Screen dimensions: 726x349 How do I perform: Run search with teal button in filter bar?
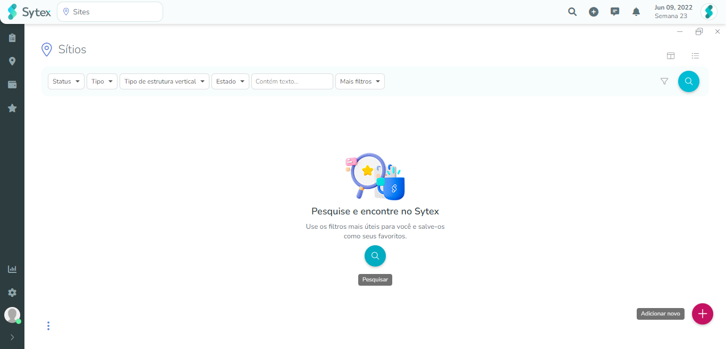click(x=689, y=81)
